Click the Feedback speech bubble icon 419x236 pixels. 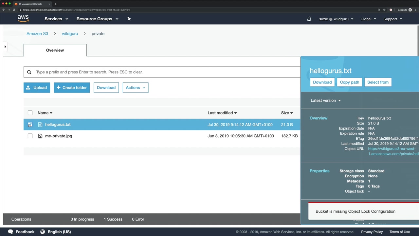point(10,232)
